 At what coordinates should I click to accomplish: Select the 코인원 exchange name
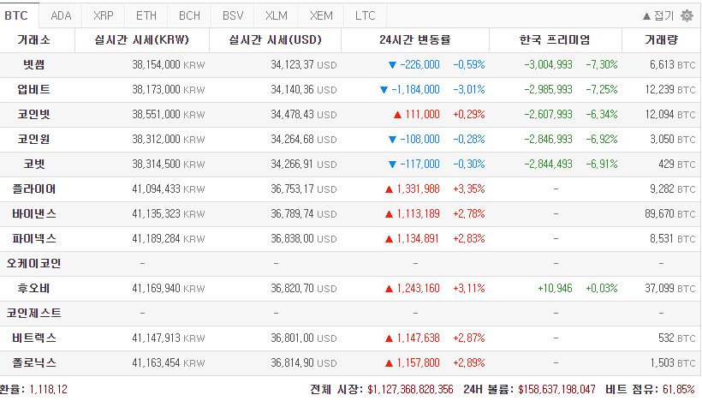click(34, 140)
